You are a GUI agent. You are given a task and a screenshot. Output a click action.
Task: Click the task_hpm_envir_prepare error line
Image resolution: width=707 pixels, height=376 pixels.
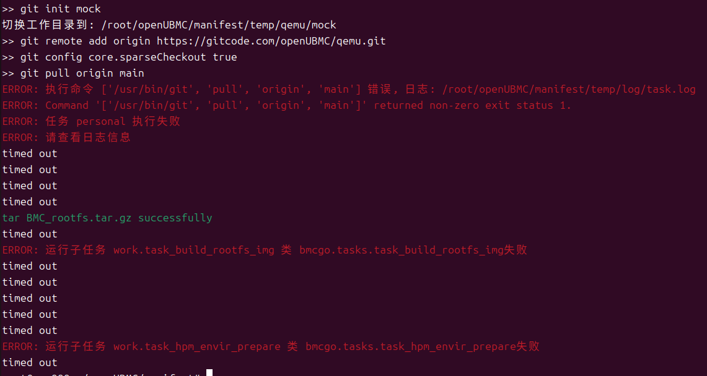(271, 347)
